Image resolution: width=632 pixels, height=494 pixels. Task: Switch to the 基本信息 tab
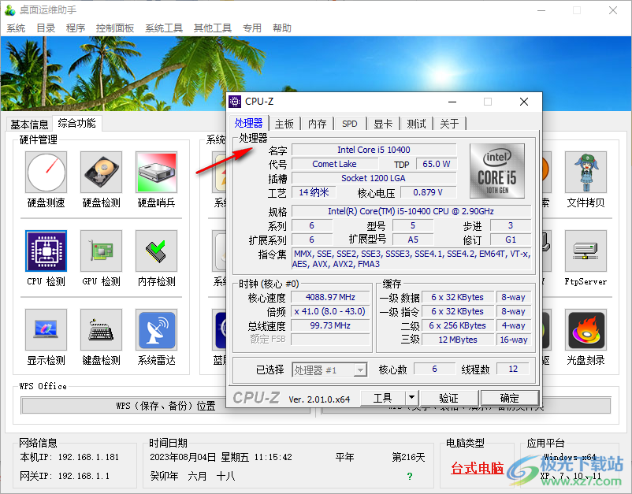tap(29, 124)
